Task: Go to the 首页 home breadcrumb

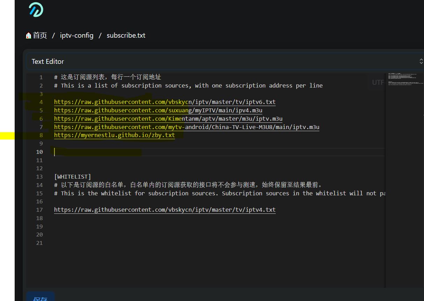Action: (36, 35)
